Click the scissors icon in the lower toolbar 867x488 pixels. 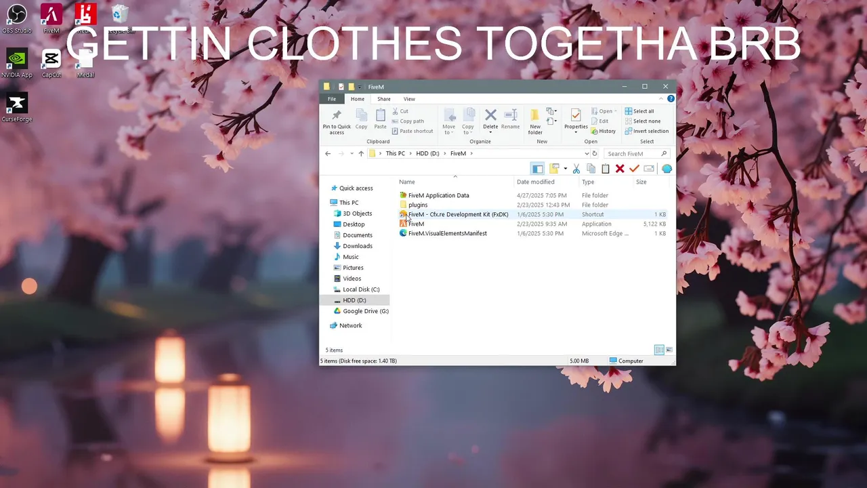click(576, 169)
